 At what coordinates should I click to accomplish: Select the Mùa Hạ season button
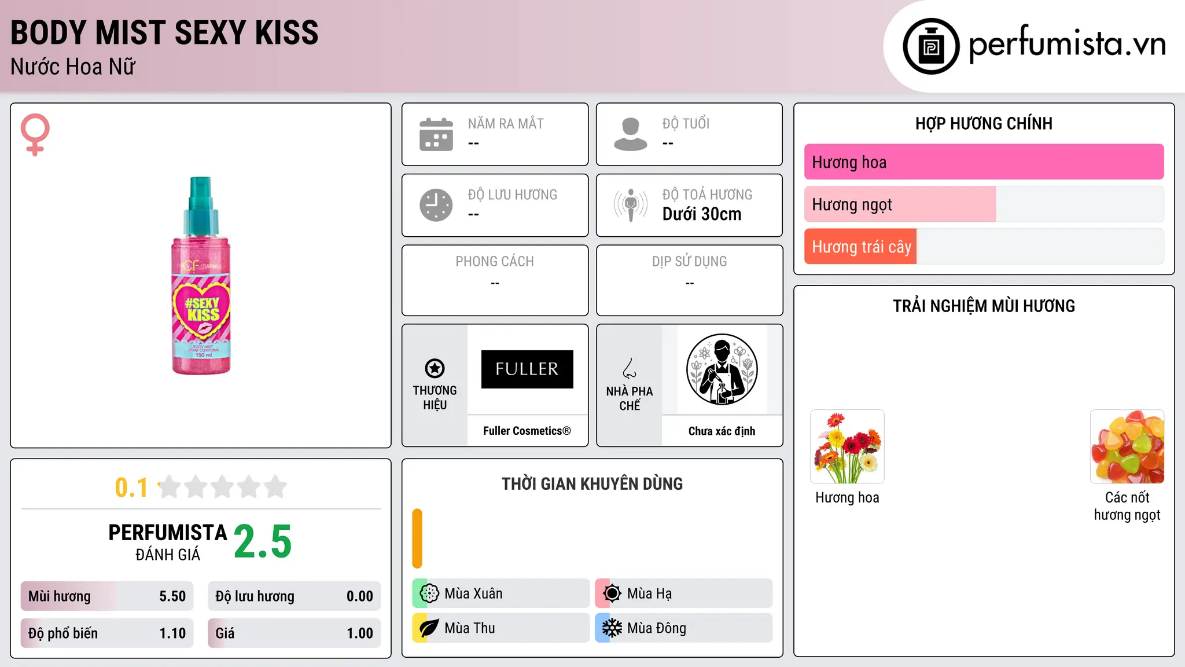click(684, 593)
